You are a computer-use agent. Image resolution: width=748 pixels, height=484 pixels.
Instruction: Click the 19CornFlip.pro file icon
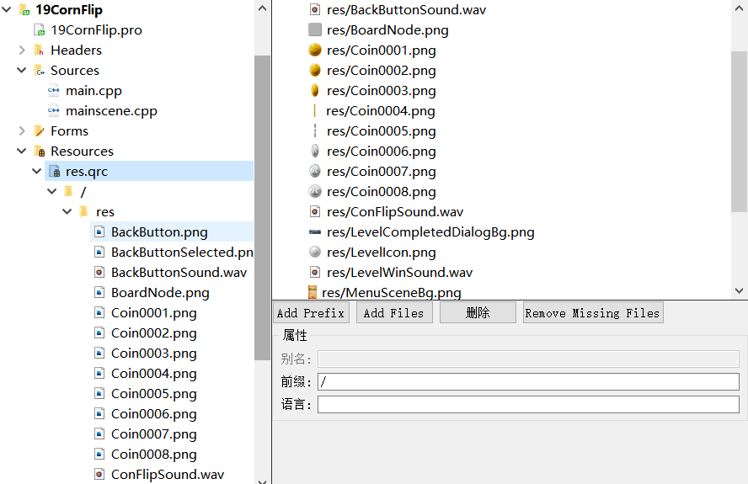click(x=39, y=30)
